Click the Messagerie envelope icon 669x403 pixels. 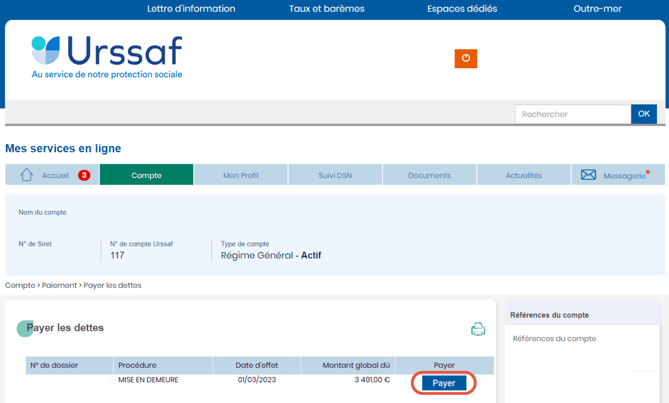pos(588,175)
